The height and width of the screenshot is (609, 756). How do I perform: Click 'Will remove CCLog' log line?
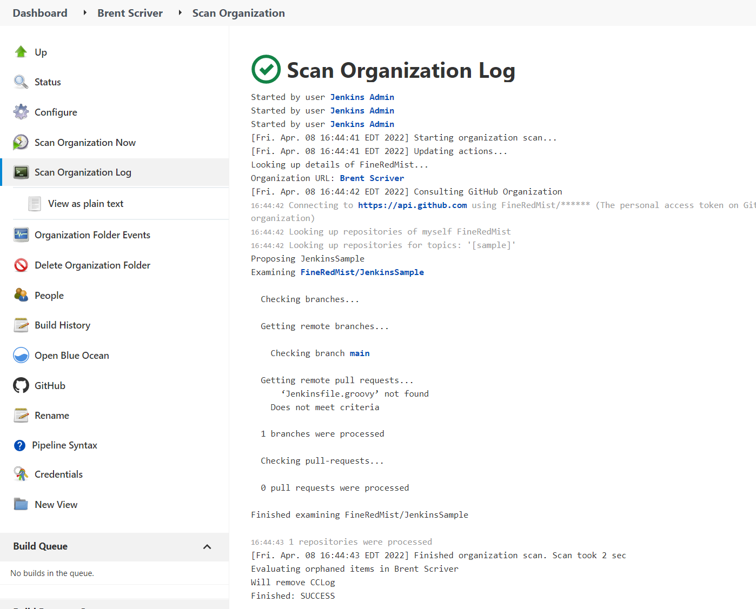coord(293,583)
